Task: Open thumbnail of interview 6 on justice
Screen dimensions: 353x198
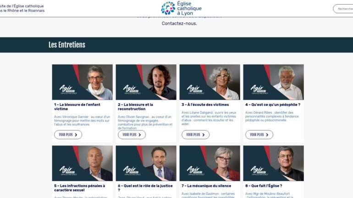Action: 146,163
